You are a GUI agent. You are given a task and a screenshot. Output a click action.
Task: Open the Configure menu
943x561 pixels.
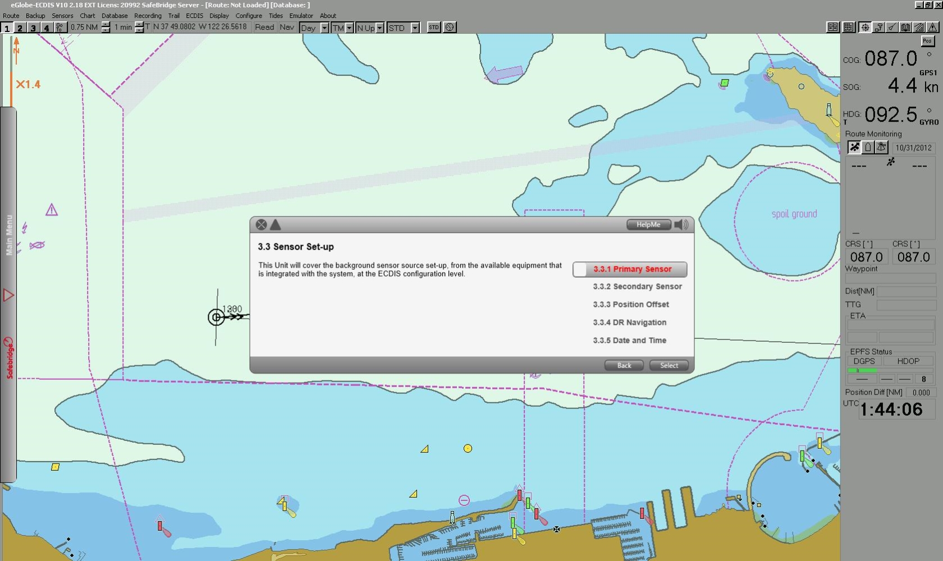tap(249, 16)
